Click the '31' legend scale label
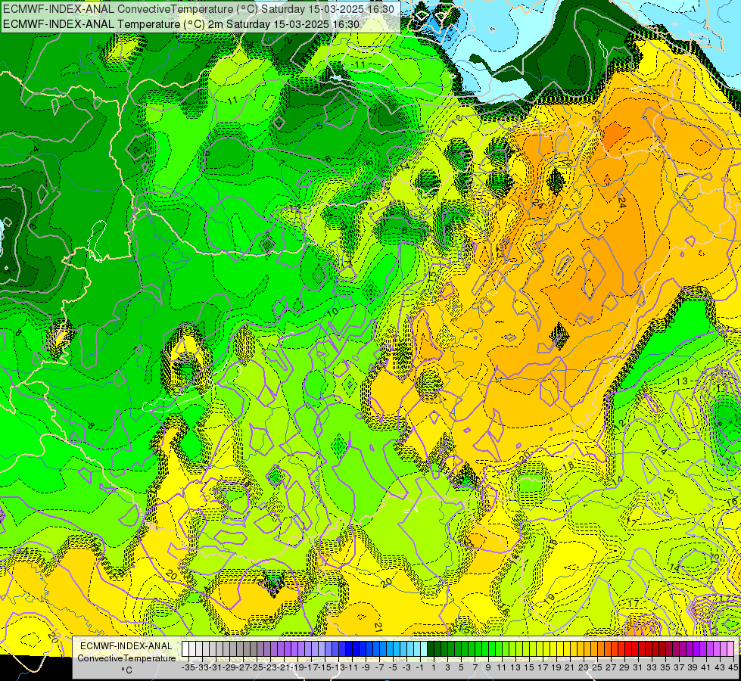 639,668
